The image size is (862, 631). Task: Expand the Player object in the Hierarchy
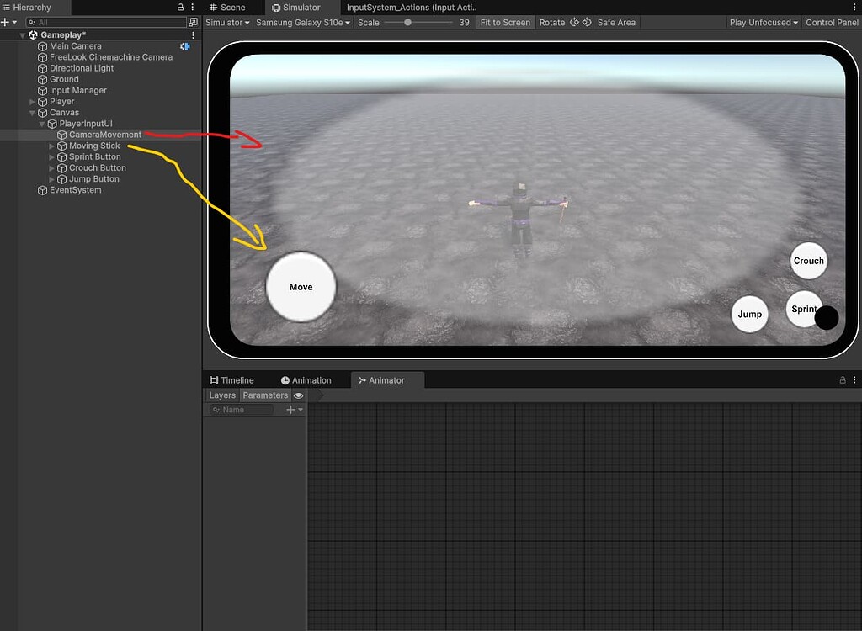[32, 101]
